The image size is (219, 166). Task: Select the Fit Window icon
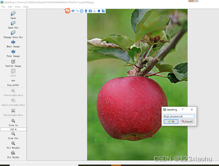tap(13, 143)
